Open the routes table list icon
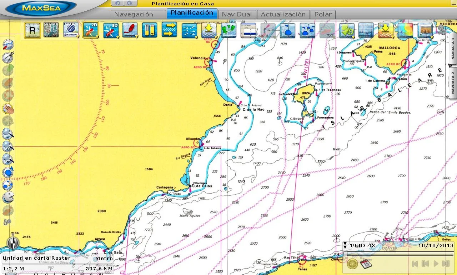This screenshot has height=275, width=457. point(248,30)
